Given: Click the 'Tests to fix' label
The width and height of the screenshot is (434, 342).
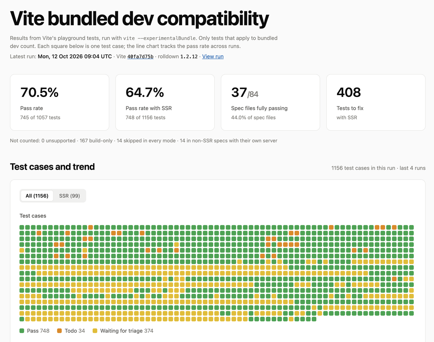Looking at the screenshot, I should click(350, 108).
